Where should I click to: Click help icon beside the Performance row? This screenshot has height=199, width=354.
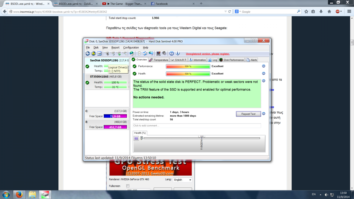pos(264,66)
